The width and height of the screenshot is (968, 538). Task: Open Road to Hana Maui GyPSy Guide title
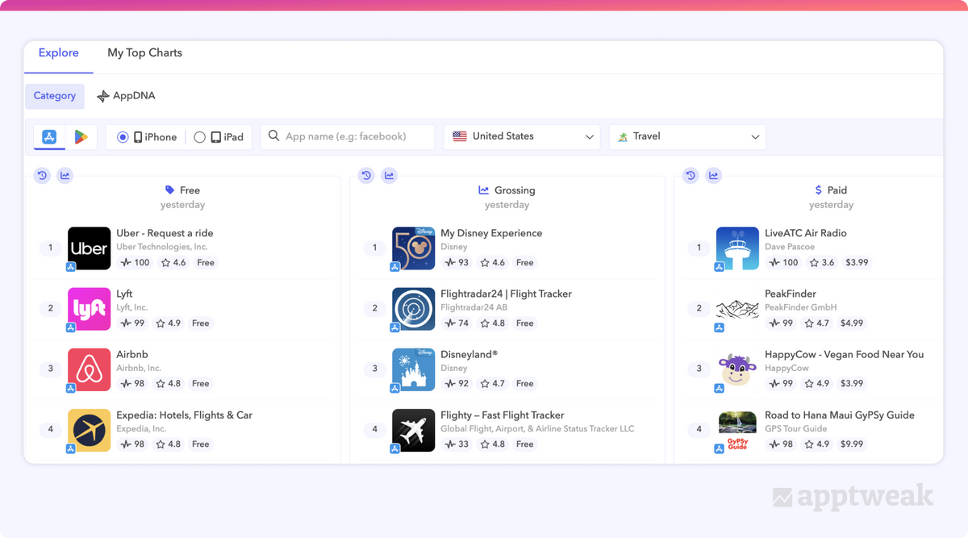point(840,415)
